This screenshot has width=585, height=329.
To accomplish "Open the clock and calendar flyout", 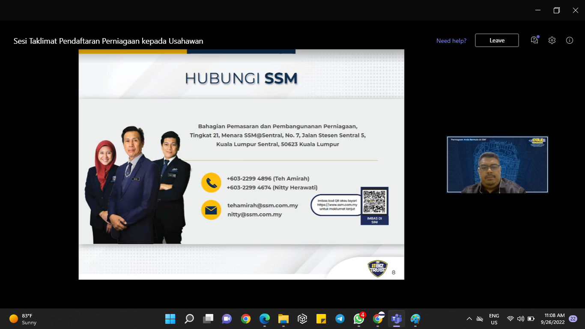I will coord(554,319).
